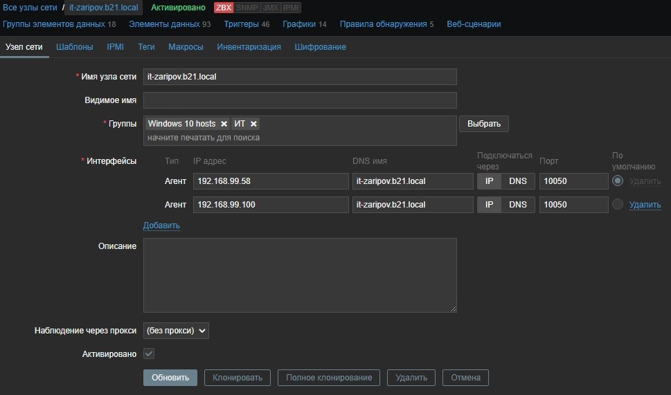The width and height of the screenshot is (671, 395).
Task: Click the Клонировать button
Action: coord(238,378)
